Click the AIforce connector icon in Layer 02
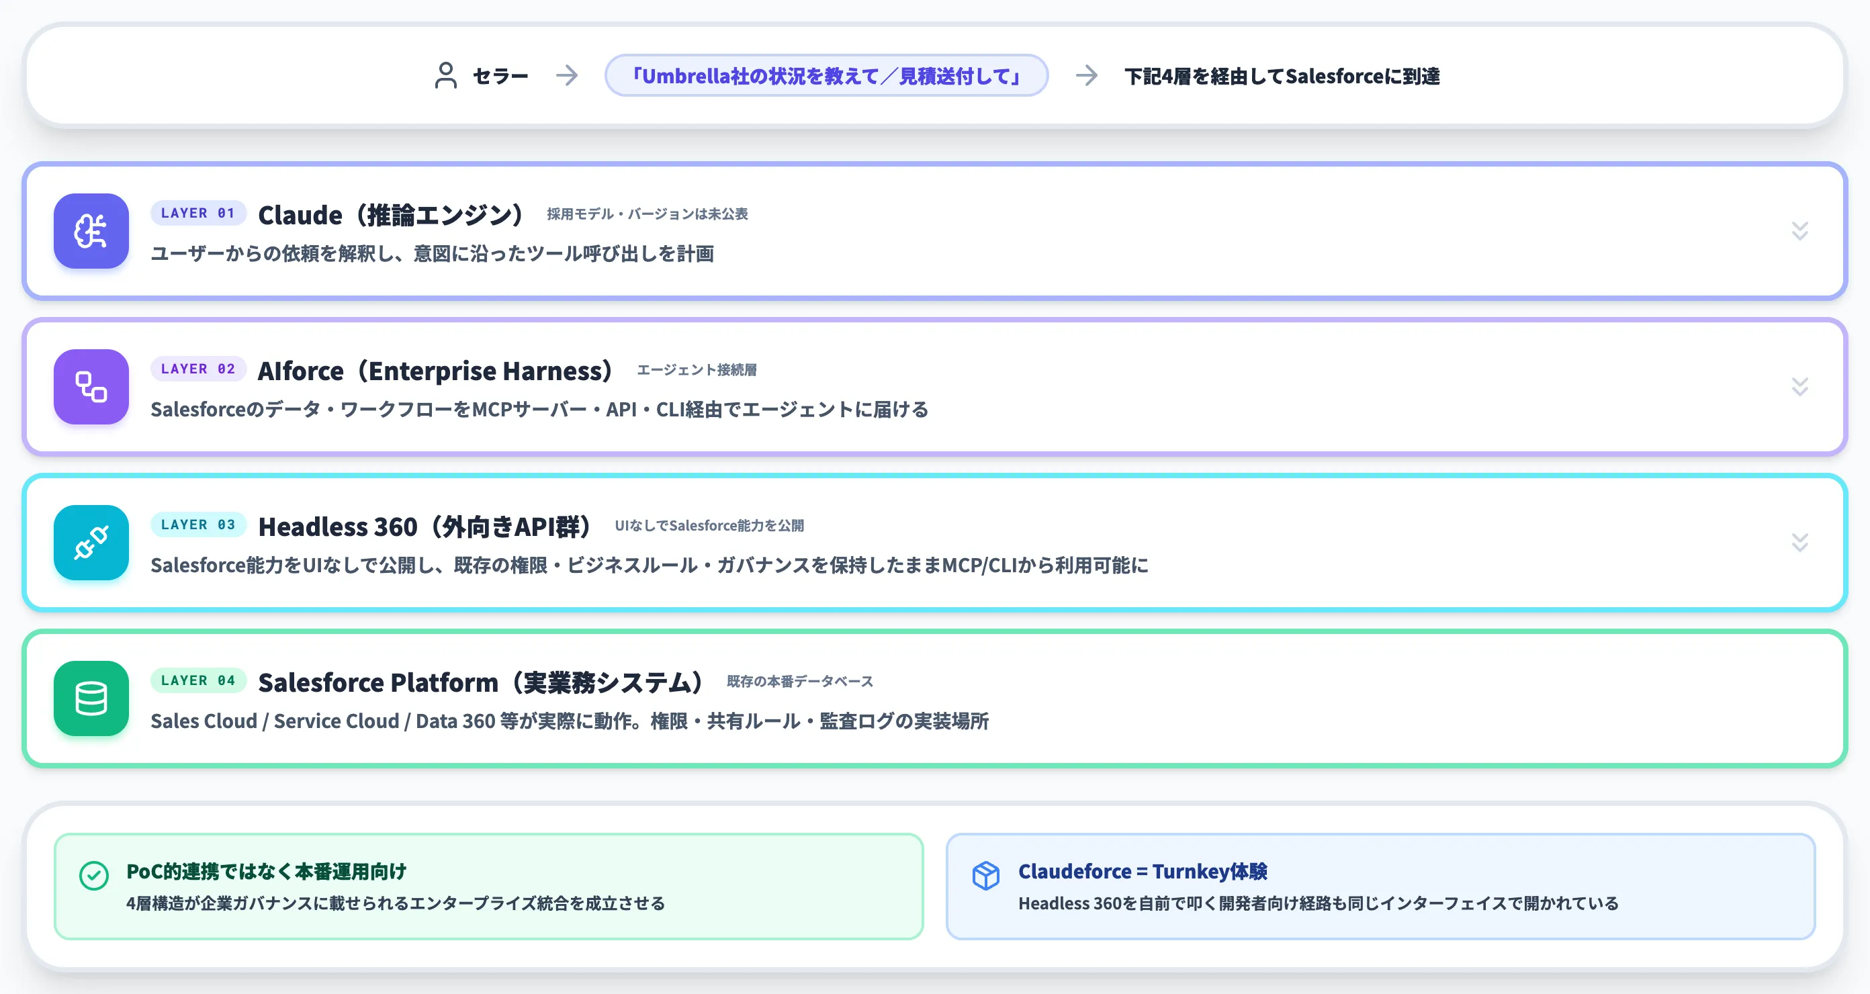 pos(91,387)
